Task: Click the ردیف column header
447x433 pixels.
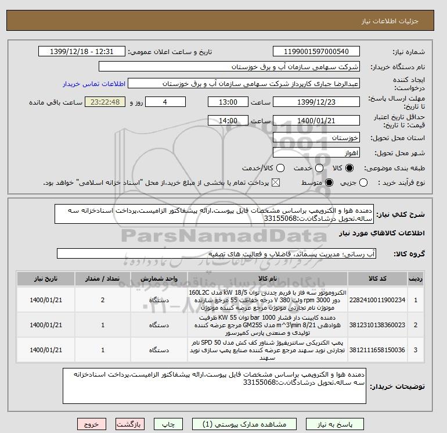Action: click(415, 278)
